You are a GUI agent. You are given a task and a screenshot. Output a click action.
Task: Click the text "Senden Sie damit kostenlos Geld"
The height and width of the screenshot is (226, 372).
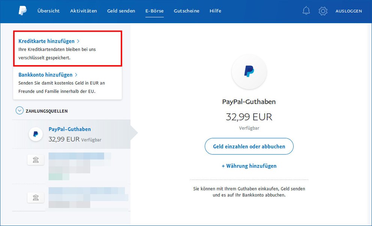tap(51, 83)
